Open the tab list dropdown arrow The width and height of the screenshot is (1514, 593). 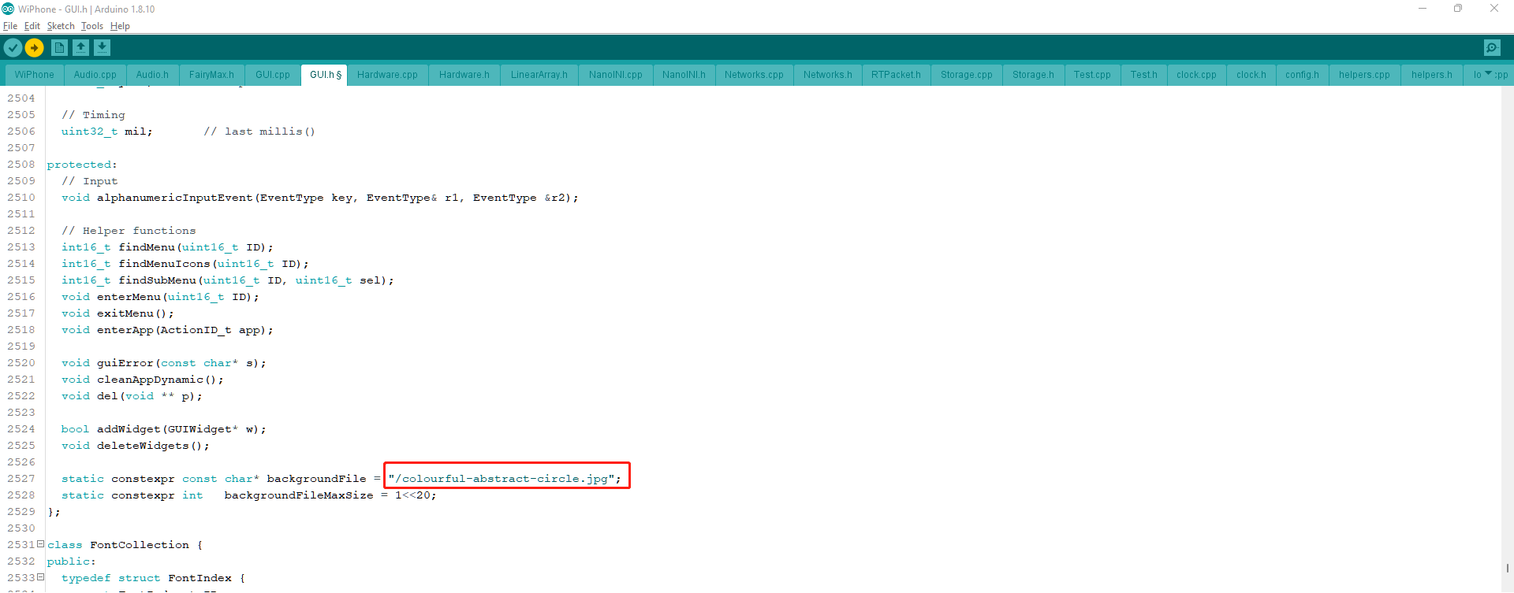point(1488,74)
